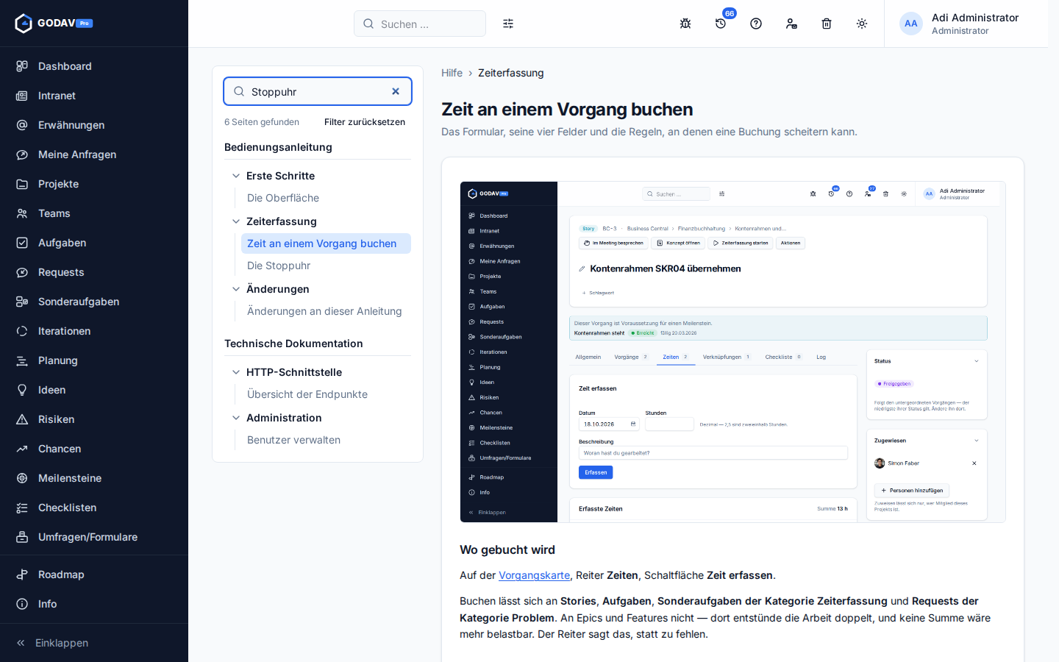Open the Die Stoppuhr help page
The height and width of the screenshot is (662, 1059).
tap(326, 266)
